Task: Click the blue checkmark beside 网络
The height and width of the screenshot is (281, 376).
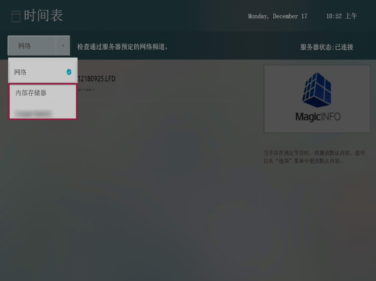Action: 69,72
